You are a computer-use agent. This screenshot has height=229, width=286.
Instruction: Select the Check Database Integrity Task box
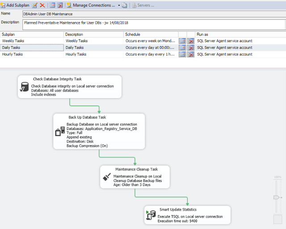click(x=70, y=86)
